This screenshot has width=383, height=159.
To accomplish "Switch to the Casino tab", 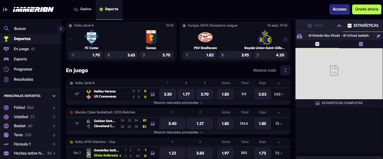I will [x=82, y=9].
